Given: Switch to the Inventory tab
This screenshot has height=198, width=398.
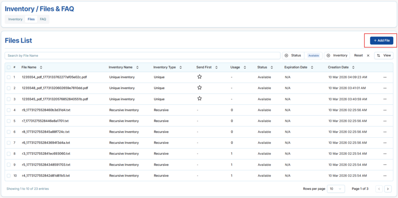Looking at the screenshot, I should pos(16,19).
